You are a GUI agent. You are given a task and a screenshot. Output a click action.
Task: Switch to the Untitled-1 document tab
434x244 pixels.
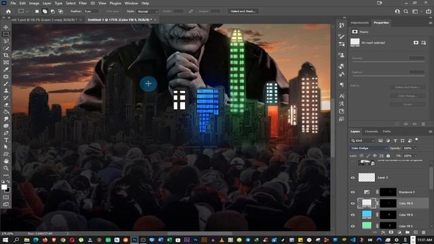[x=120, y=20]
